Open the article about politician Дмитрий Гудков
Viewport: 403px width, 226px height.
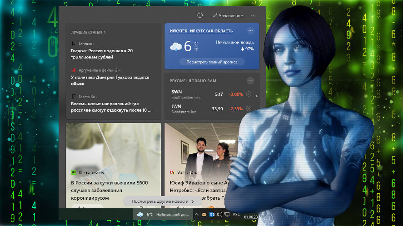(x=110, y=80)
